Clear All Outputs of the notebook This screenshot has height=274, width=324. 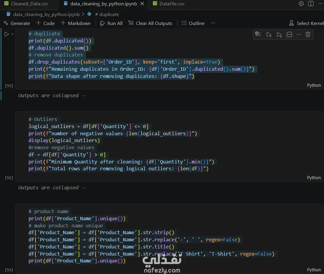[150, 23]
